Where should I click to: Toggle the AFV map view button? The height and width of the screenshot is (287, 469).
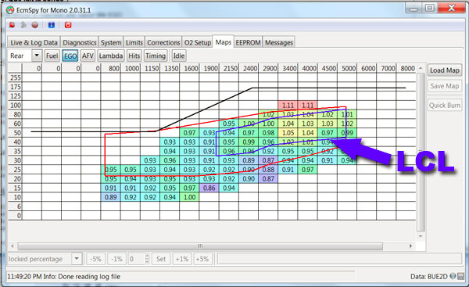coord(88,56)
